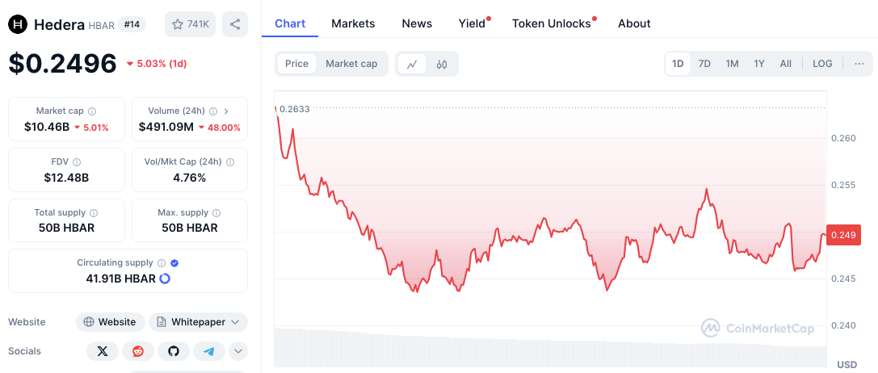Click the 41.91B HBAR circulating value

(120, 279)
